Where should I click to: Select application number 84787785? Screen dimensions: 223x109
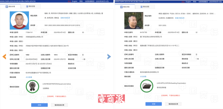(x=144, y=32)
